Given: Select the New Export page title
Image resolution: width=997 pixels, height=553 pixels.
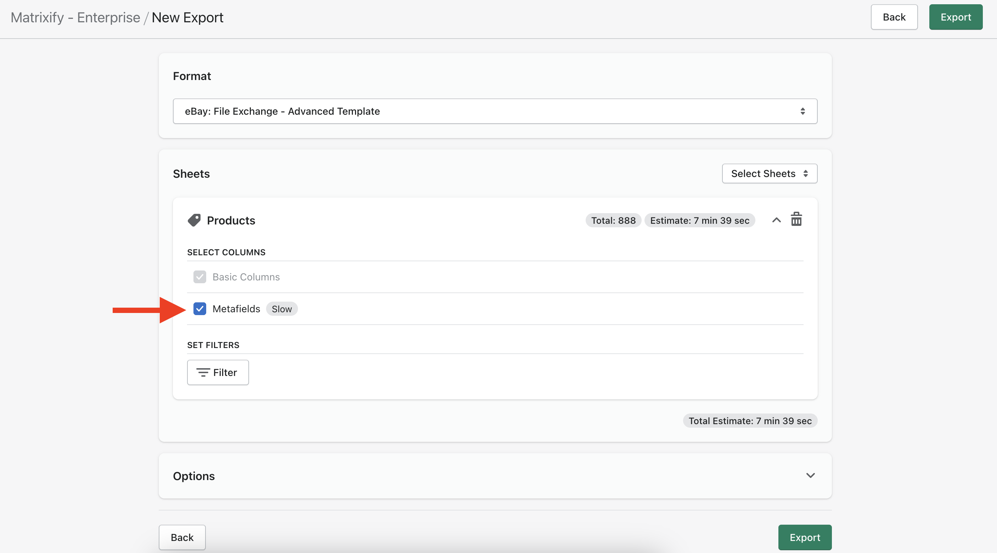Looking at the screenshot, I should [187, 17].
